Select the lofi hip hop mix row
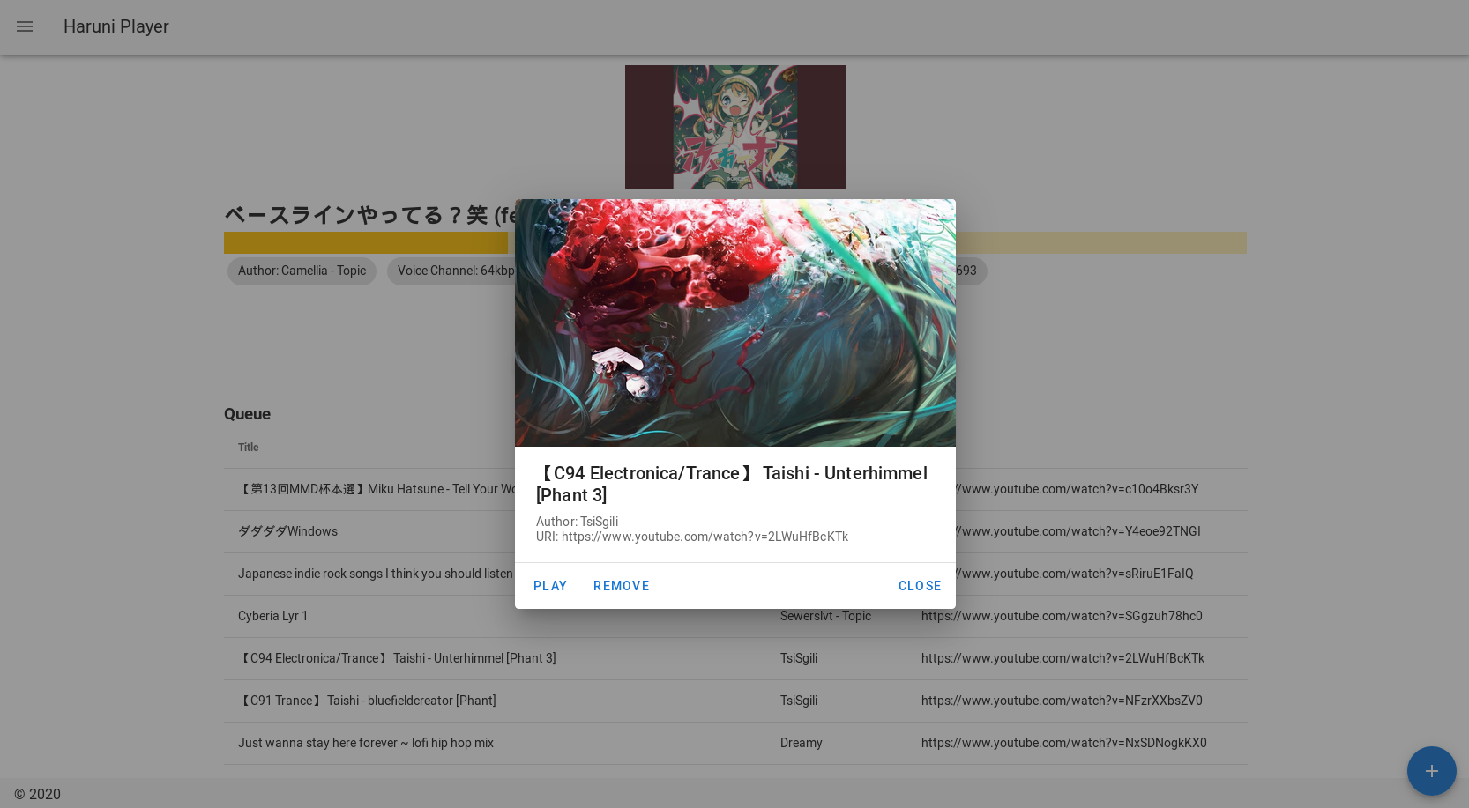 click(366, 743)
